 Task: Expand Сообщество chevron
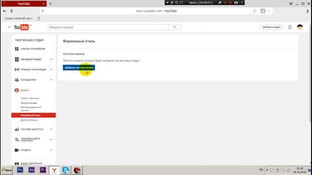51,80
